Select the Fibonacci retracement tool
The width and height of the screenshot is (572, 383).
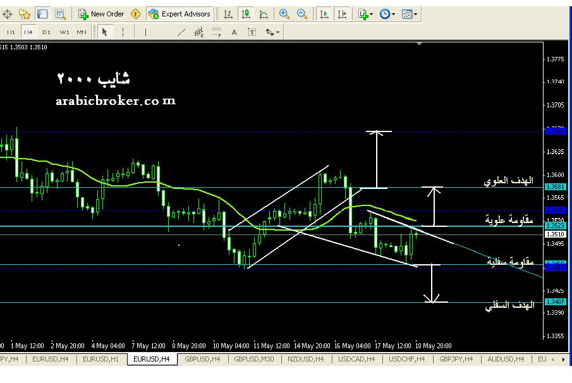(x=217, y=32)
